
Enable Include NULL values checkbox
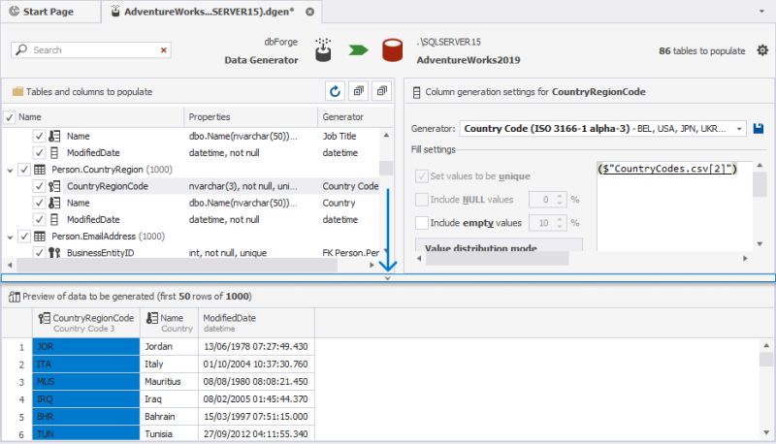point(422,200)
